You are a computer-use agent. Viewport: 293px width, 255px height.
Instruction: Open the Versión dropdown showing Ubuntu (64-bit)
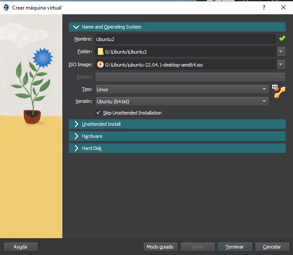182,102
